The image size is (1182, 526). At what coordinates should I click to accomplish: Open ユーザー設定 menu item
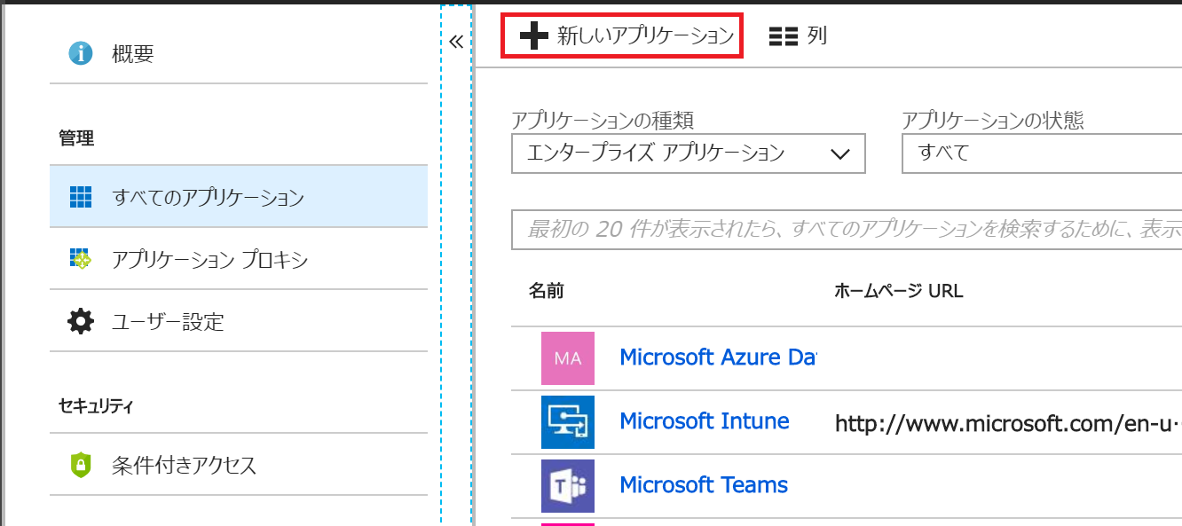tap(239, 321)
